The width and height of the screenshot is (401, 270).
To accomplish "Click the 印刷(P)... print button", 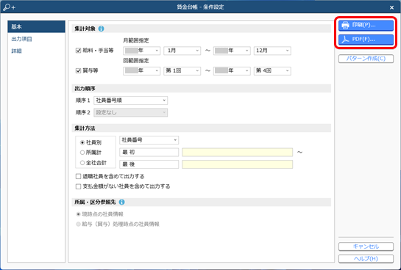I will click(x=366, y=25).
